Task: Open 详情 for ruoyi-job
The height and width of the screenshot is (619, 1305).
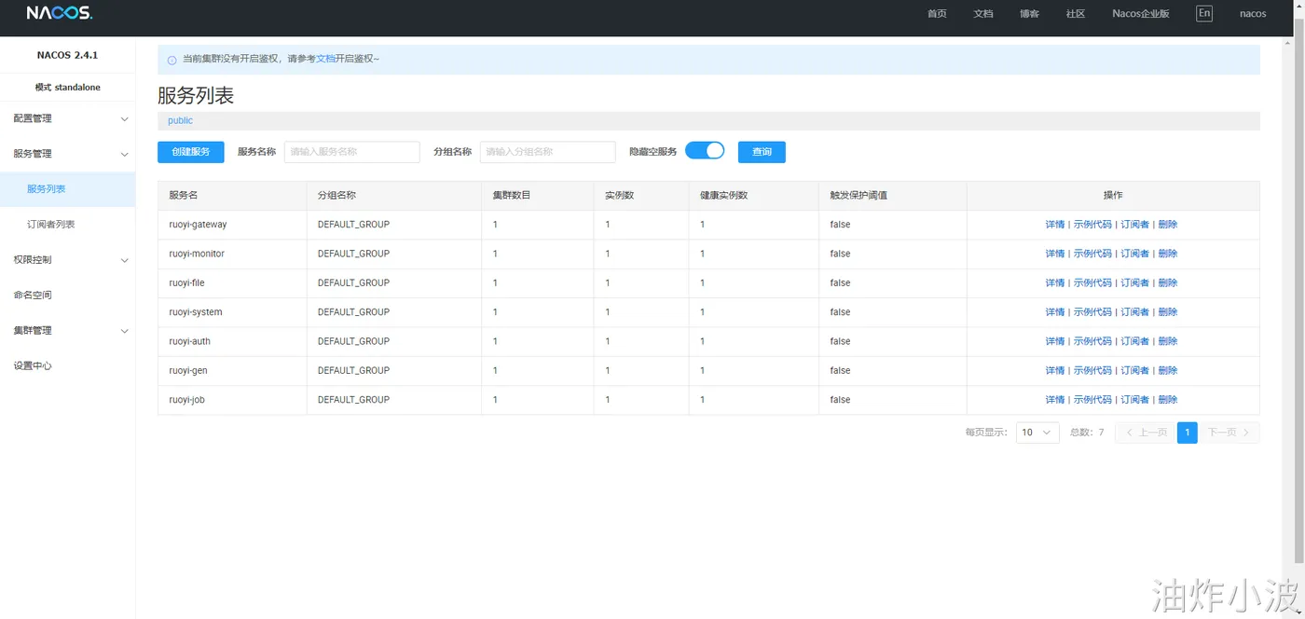Action: pos(1055,400)
